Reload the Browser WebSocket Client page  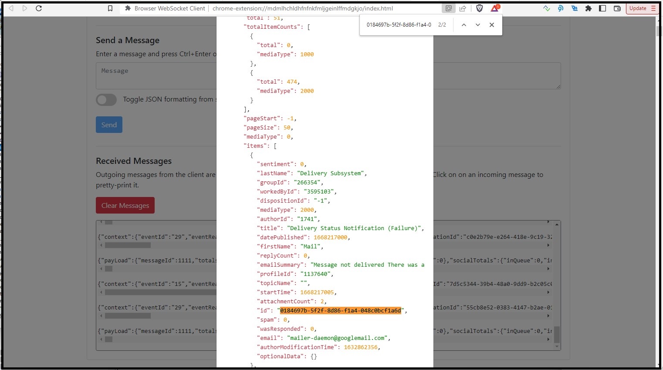[x=39, y=8]
